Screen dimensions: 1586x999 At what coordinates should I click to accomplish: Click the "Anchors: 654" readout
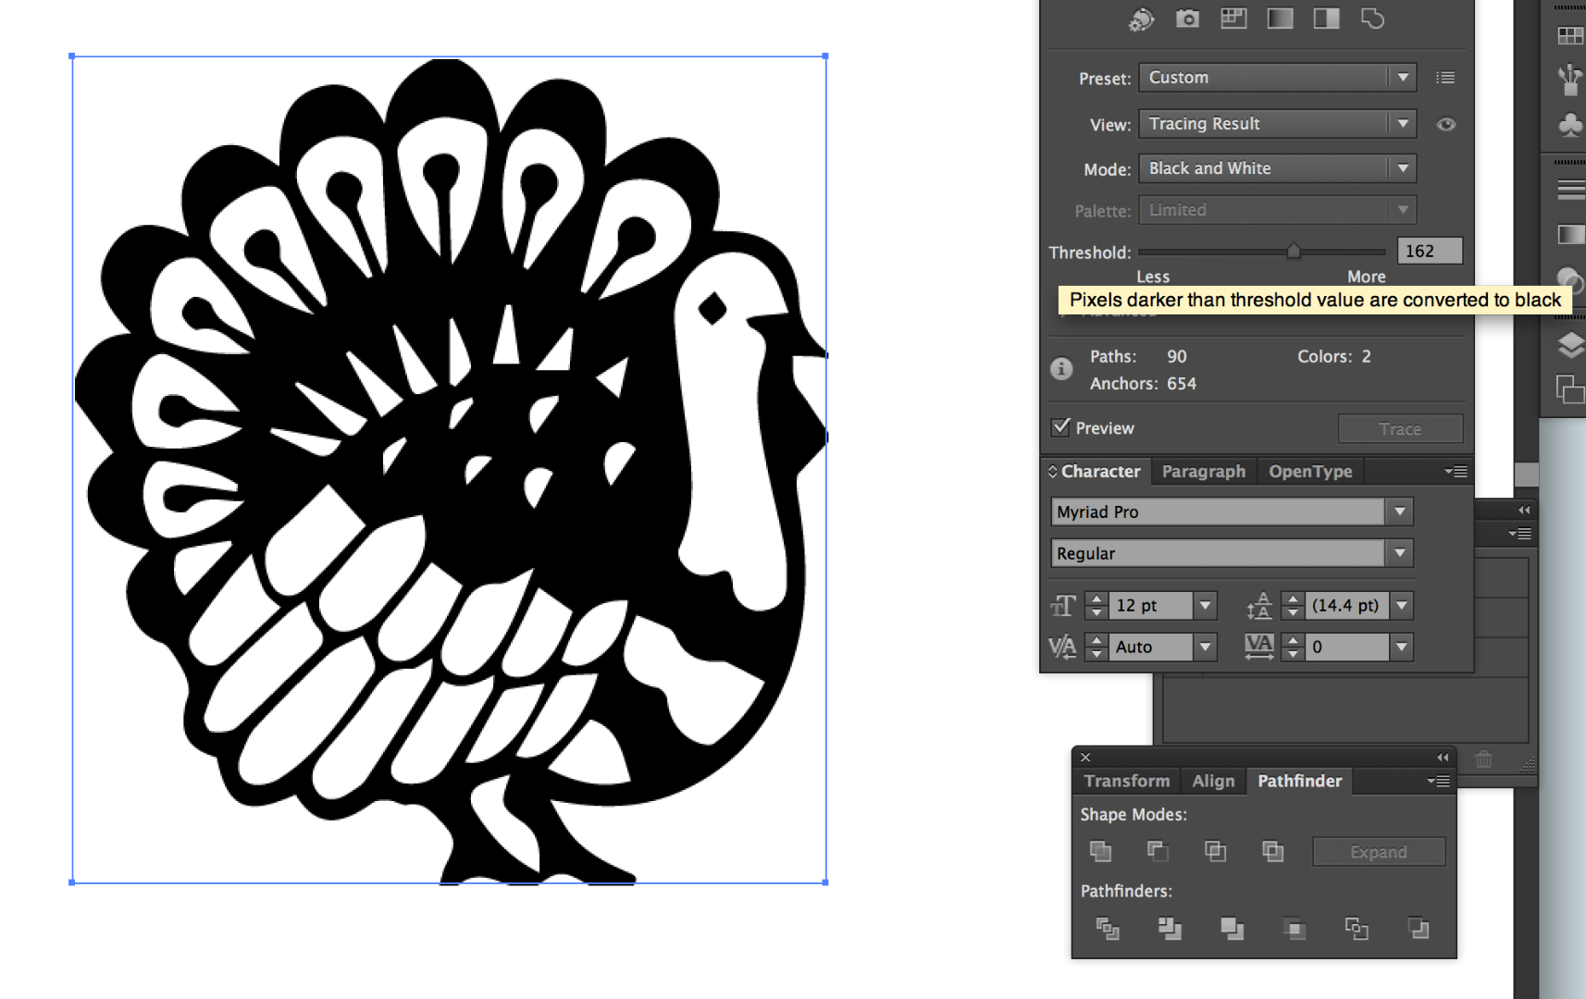pos(1143,384)
